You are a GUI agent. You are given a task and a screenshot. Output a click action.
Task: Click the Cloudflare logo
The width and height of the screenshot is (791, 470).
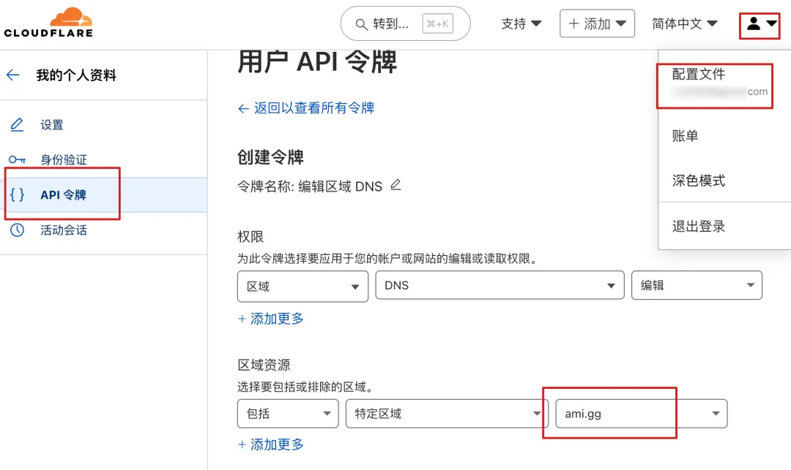(x=48, y=23)
